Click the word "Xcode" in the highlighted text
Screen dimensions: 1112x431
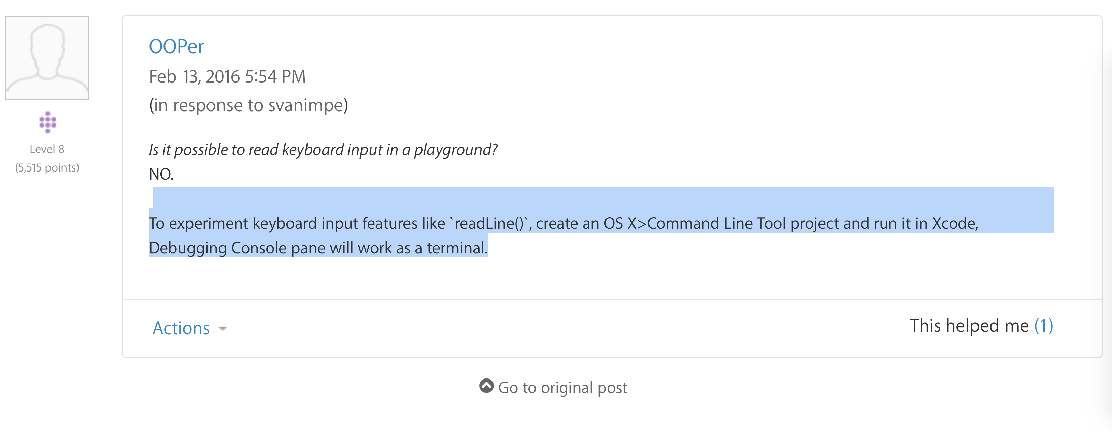point(954,223)
